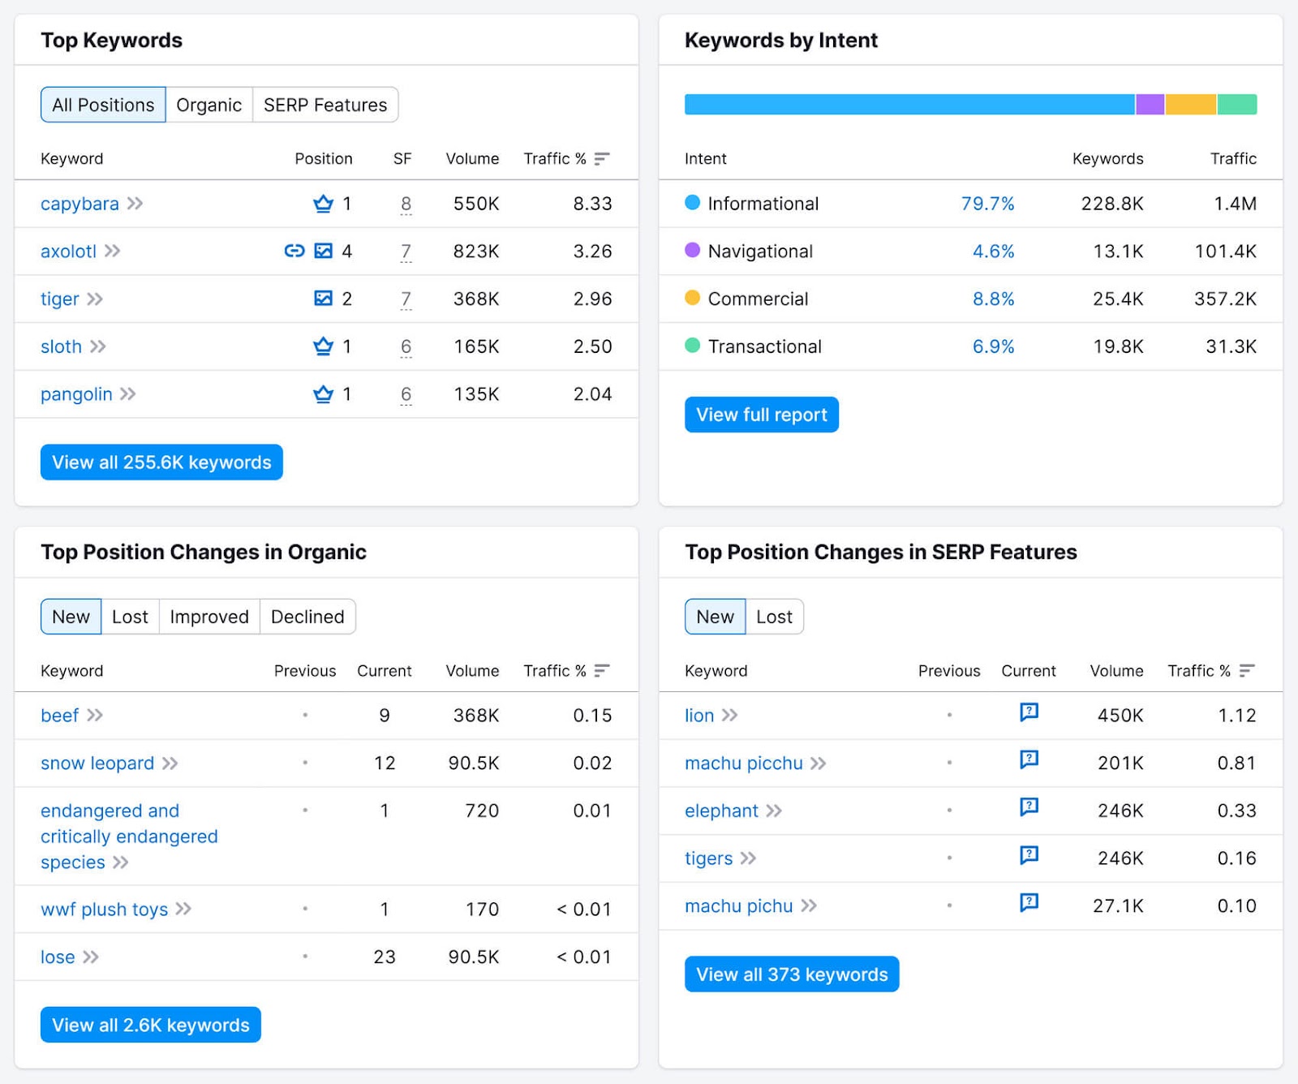
Task: Click the image pack icon next to tiger
Action: [x=323, y=299]
